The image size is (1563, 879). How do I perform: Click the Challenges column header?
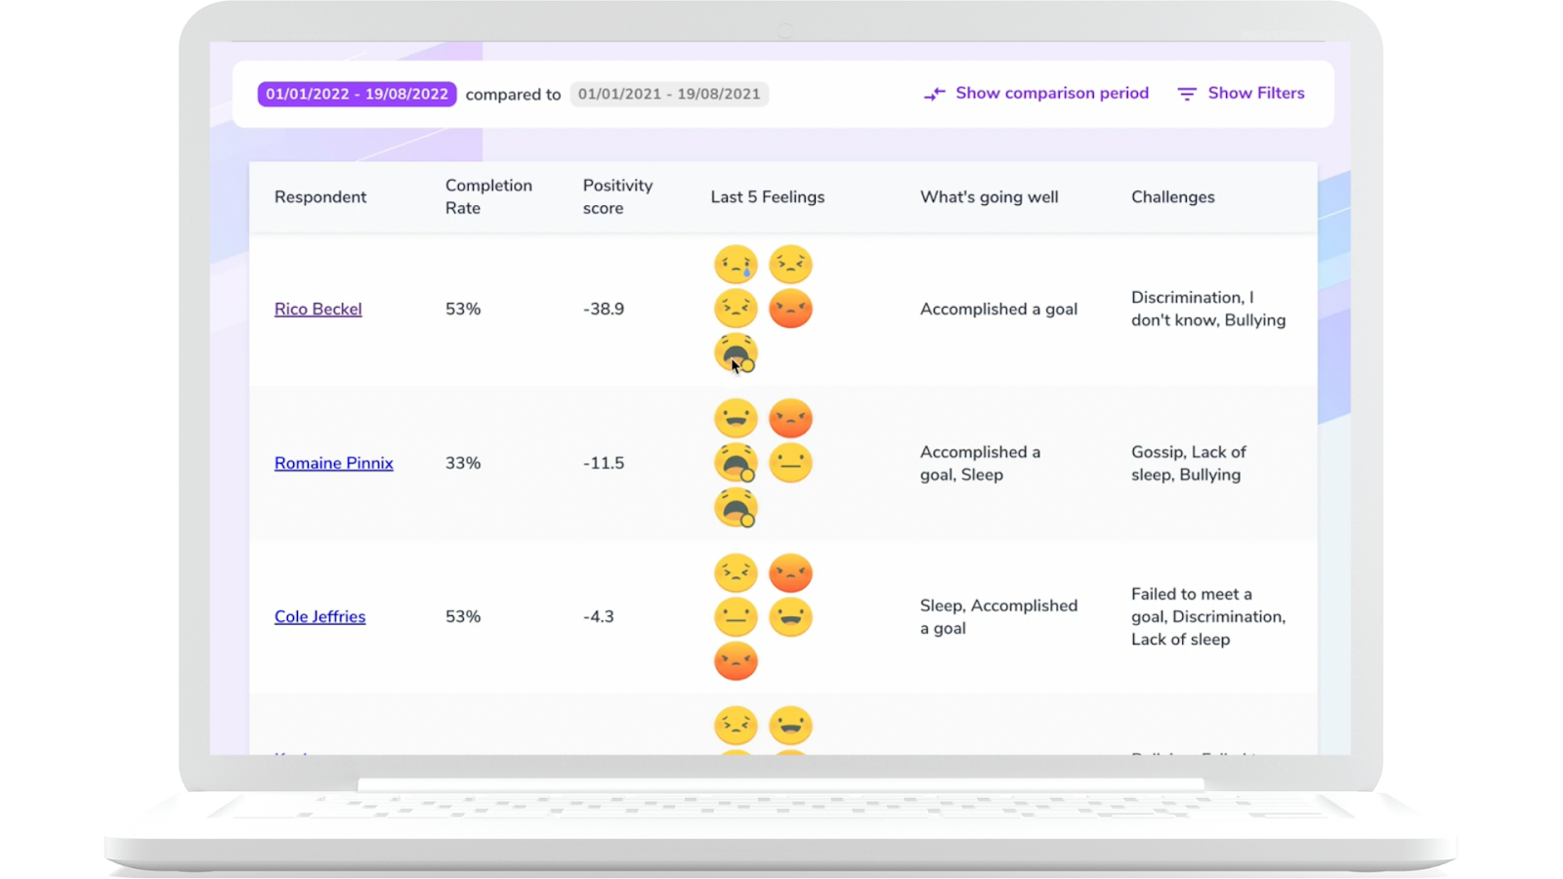[x=1173, y=197]
